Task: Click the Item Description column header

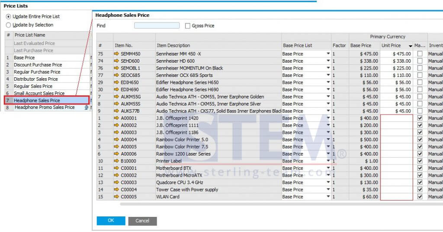Action: click(x=218, y=45)
